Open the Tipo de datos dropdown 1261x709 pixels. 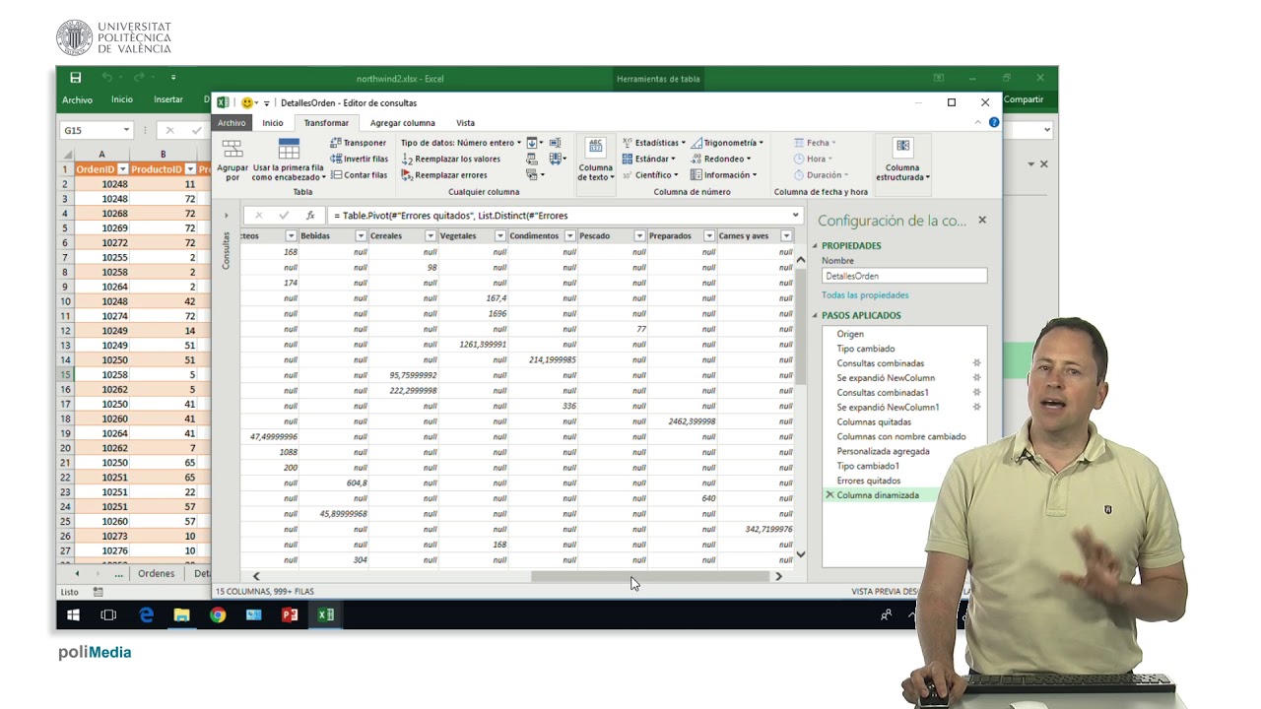(x=461, y=143)
